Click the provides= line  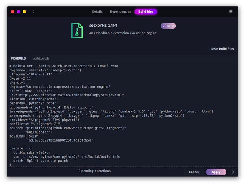[x=44, y=120]
